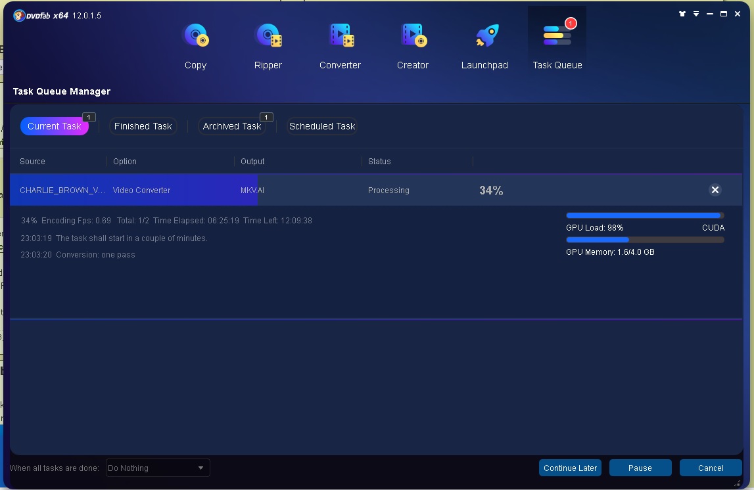Image resolution: width=754 pixels, height=490 pixels.
Task: Open the Archived Task tab
Action: pos(232,126)
